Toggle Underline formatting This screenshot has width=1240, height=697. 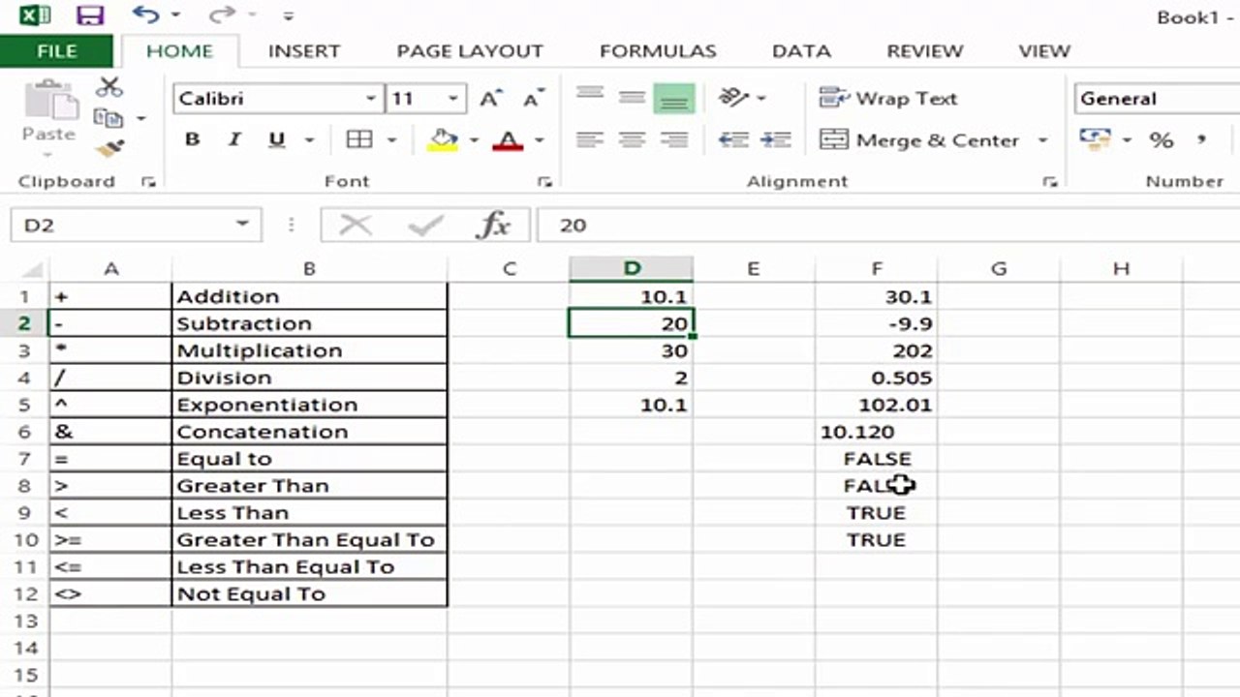(x=277, y=140)
